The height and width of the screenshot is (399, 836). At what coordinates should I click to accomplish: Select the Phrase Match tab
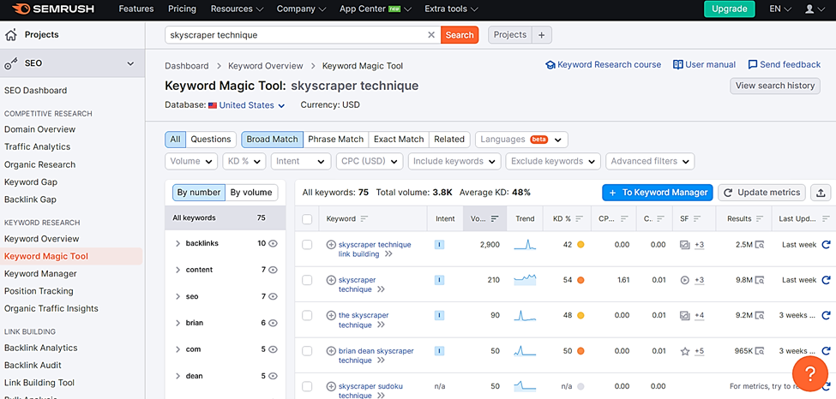pos(336,140)
